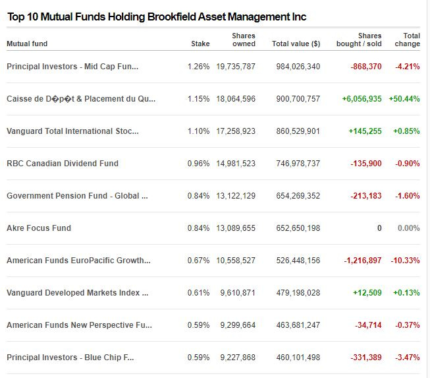
Task: Select total value 746,978,737
Action: 298,164
